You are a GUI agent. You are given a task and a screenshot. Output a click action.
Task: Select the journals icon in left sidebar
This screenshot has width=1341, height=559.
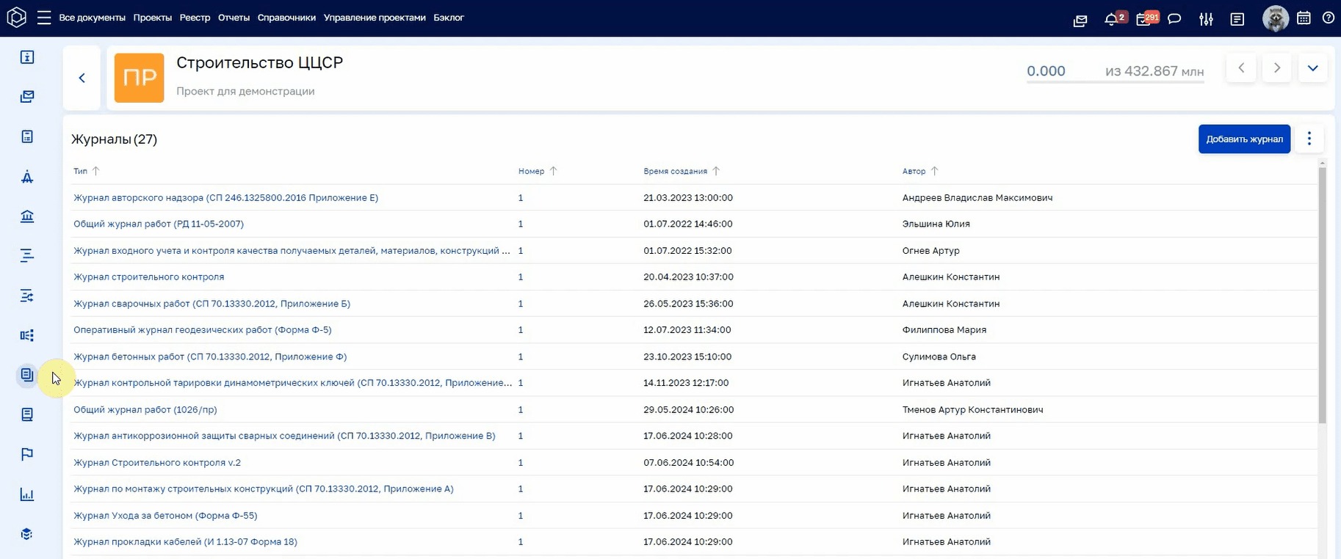(x=27, y=376)
